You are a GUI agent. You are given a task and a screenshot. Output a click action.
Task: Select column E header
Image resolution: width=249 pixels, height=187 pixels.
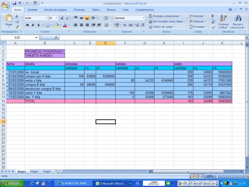pos(106,43)
